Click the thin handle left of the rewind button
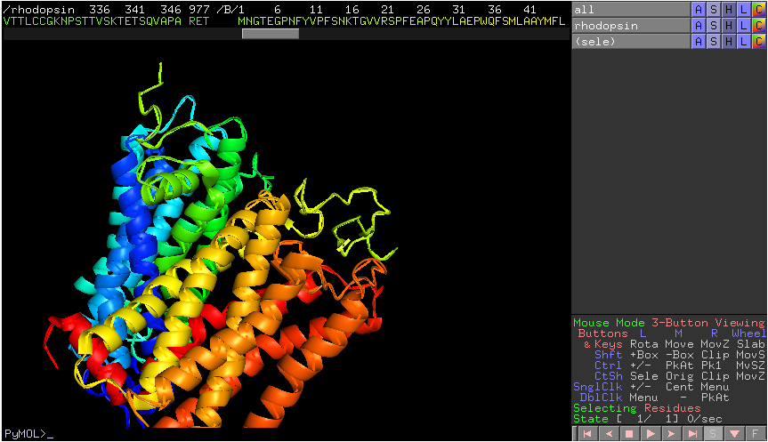This screenshot has width=768, height=442. tap(575, 434)
